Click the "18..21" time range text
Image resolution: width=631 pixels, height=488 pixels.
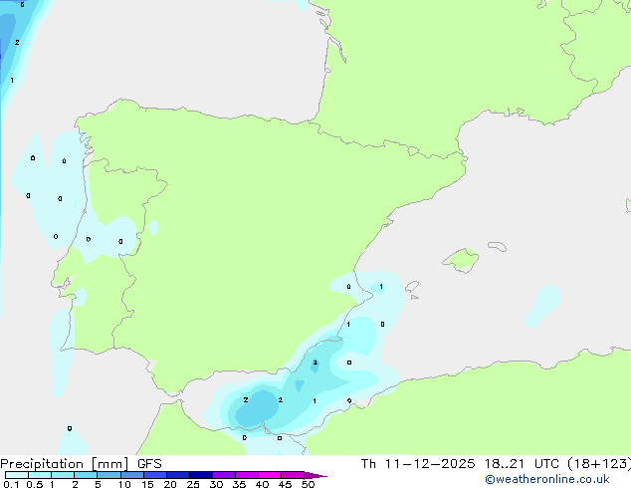click(x=505, y=464)
